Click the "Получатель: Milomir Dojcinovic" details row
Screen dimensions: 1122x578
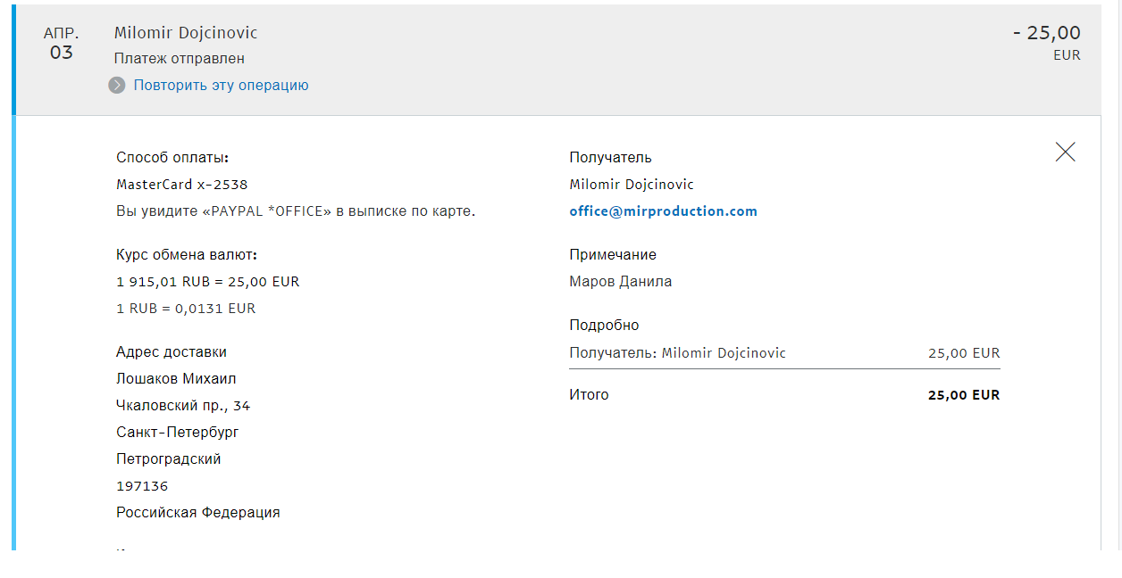[x=677, y=353]
